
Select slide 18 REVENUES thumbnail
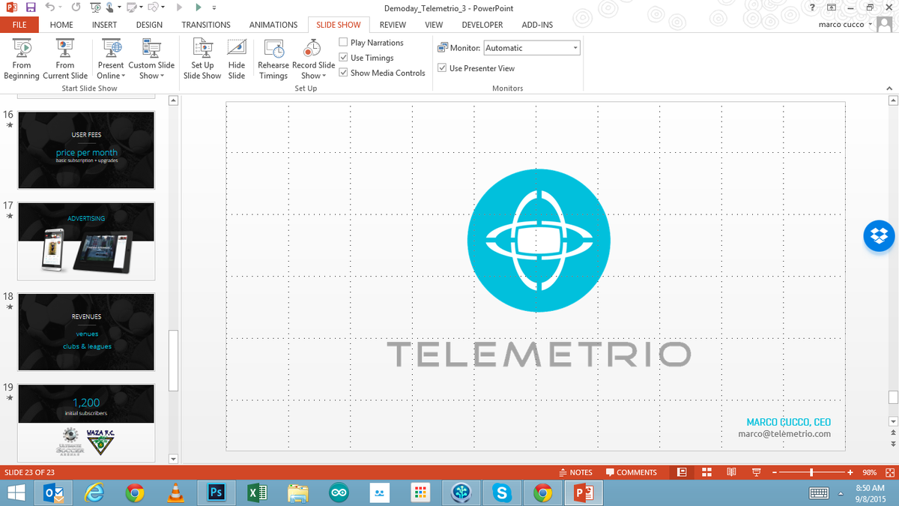[x=86, y=332]
